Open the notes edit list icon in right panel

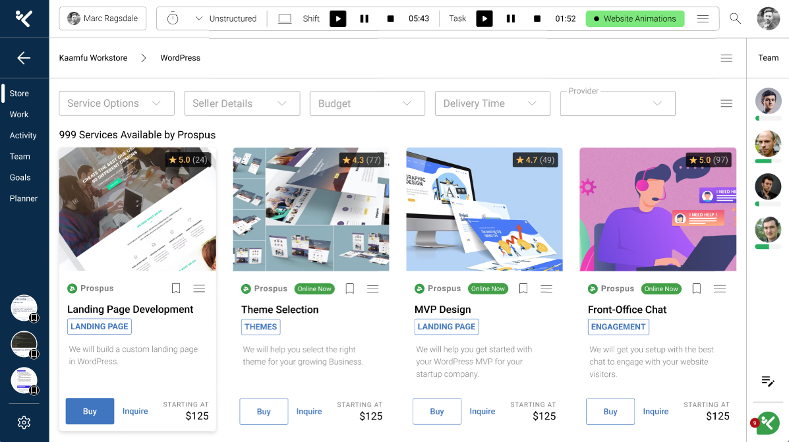[x=767, y=381]
